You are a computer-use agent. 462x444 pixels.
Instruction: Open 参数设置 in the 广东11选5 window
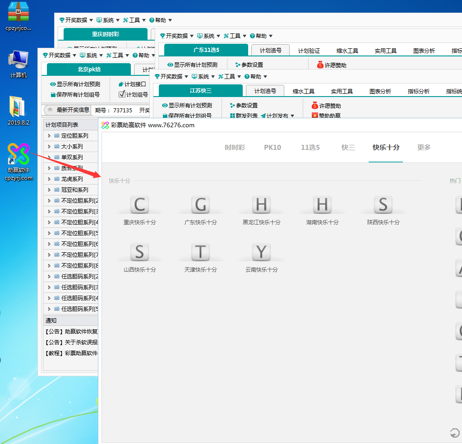[x=249, y=65]
